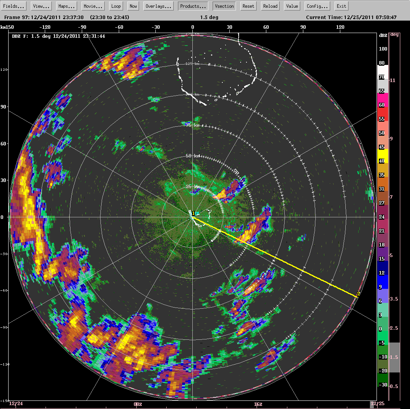Click the Value toolbar button
The width and height of the screenshot is (410, 409).
[x=292, y=6]
